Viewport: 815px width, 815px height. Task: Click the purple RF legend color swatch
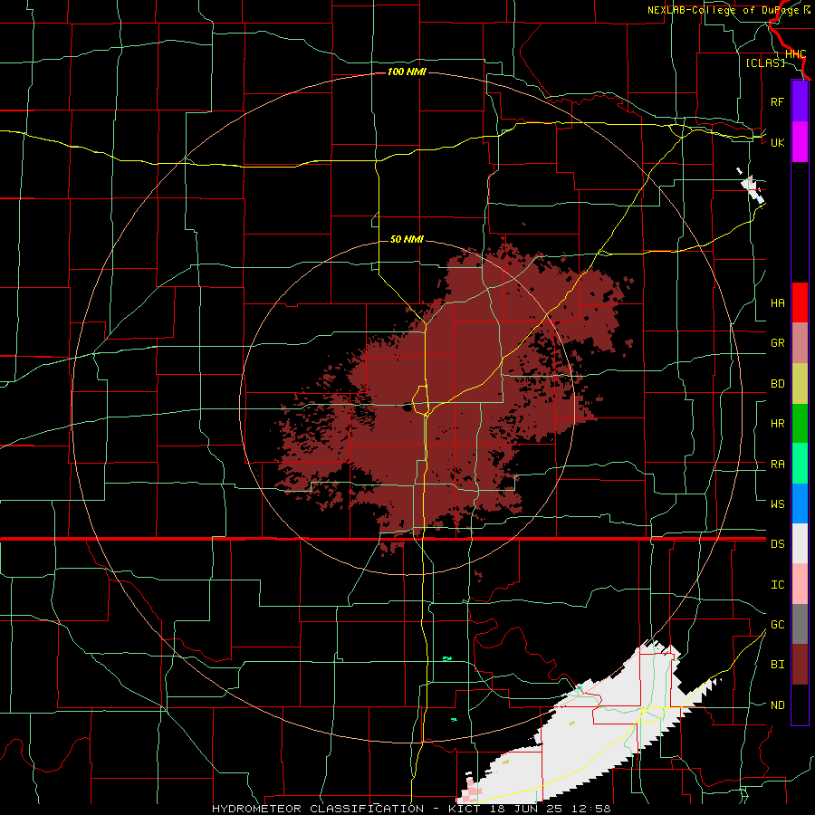pyautogui.click(x=800, y=101)
